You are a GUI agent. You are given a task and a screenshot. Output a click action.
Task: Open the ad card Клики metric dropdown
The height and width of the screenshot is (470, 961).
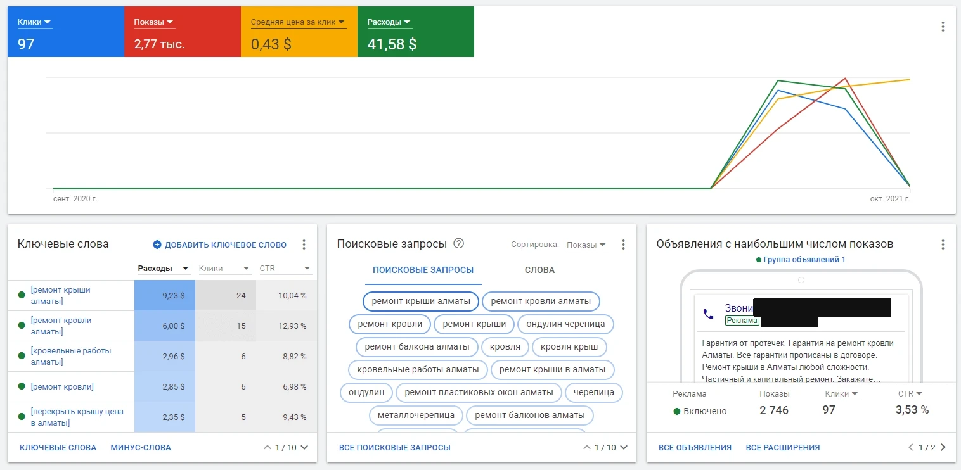tap(842, 394)
